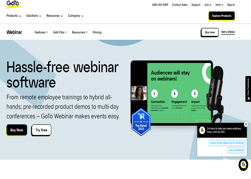Close the chat popup
This screenshot has height=179, width=251.
(x=246, y=124)
